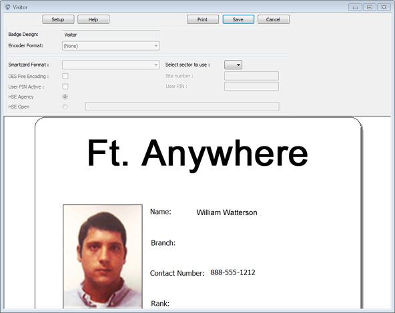The height and width of the screenshot is (313, 395).
Task: Click the Visitor window title icon
Action: (7, 7)
